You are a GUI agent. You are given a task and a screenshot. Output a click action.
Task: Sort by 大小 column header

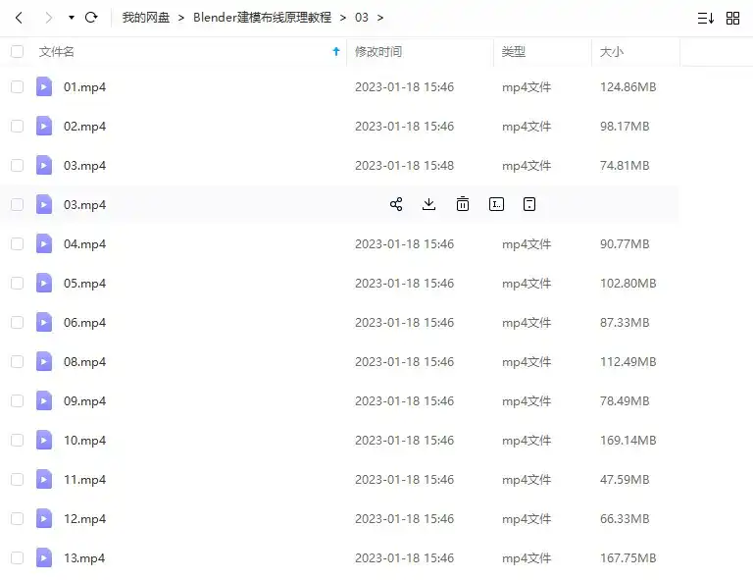point(612,51)
